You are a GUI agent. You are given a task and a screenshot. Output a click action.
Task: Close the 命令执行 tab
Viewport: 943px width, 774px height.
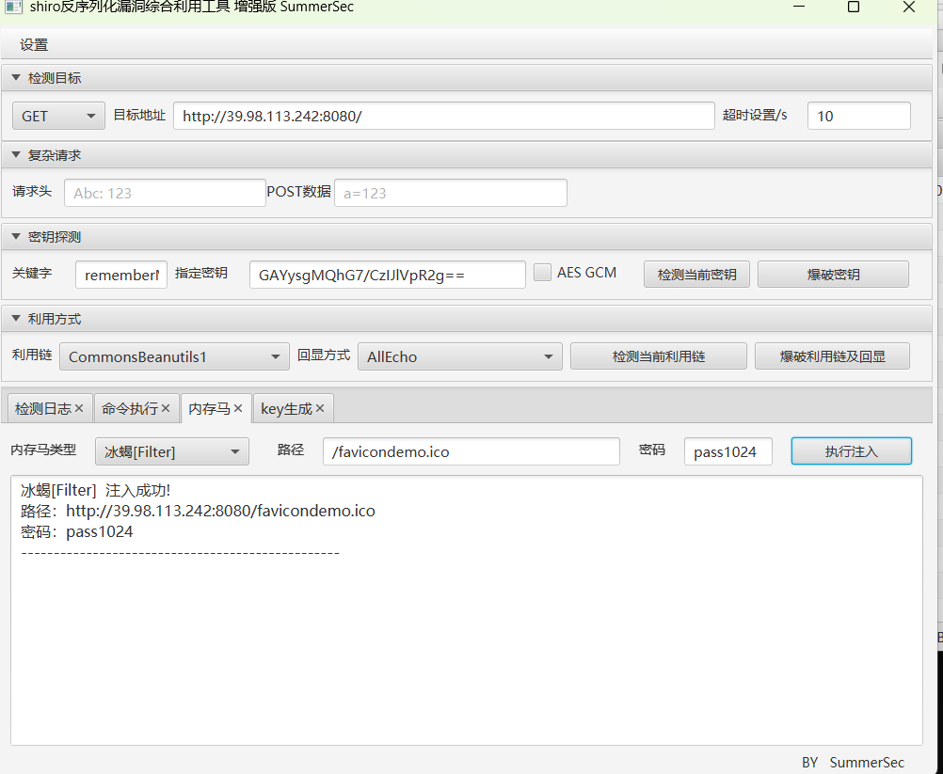[165, 407]
